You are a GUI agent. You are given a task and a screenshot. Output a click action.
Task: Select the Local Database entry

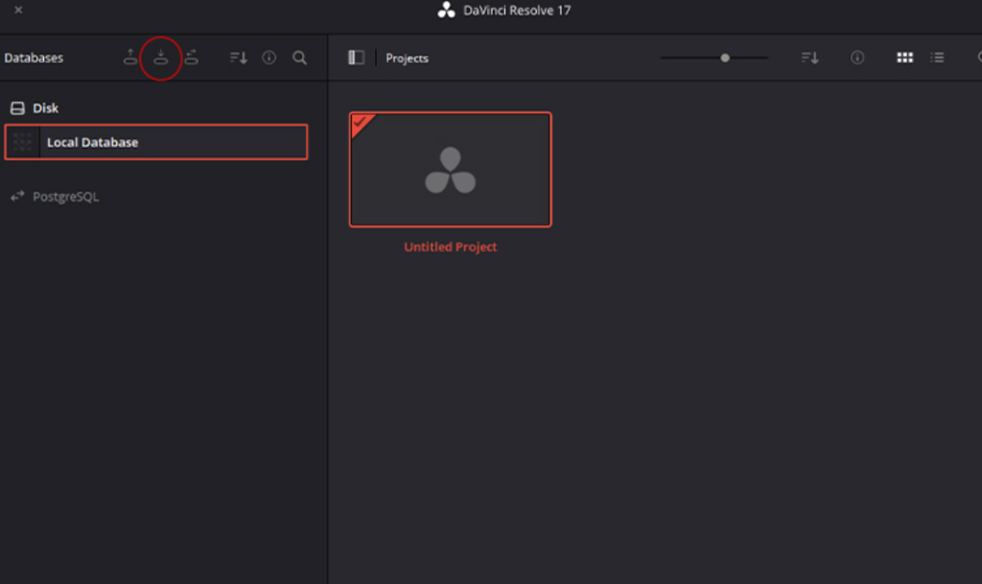(x=156, y=142)
